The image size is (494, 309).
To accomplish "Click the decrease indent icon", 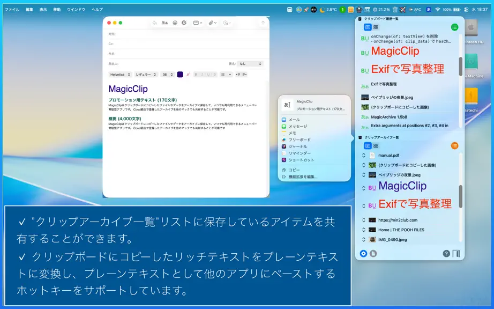I will (x=238, y=75).
